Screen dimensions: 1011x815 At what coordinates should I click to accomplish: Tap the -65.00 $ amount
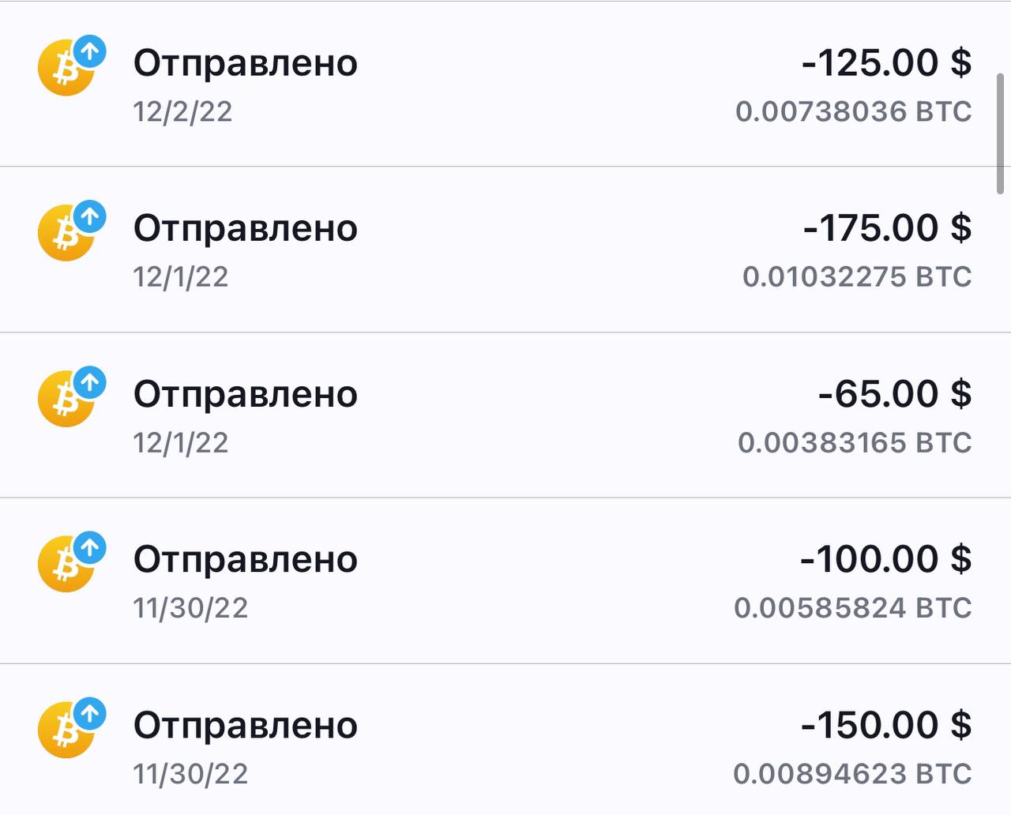[x=894, y=394]
